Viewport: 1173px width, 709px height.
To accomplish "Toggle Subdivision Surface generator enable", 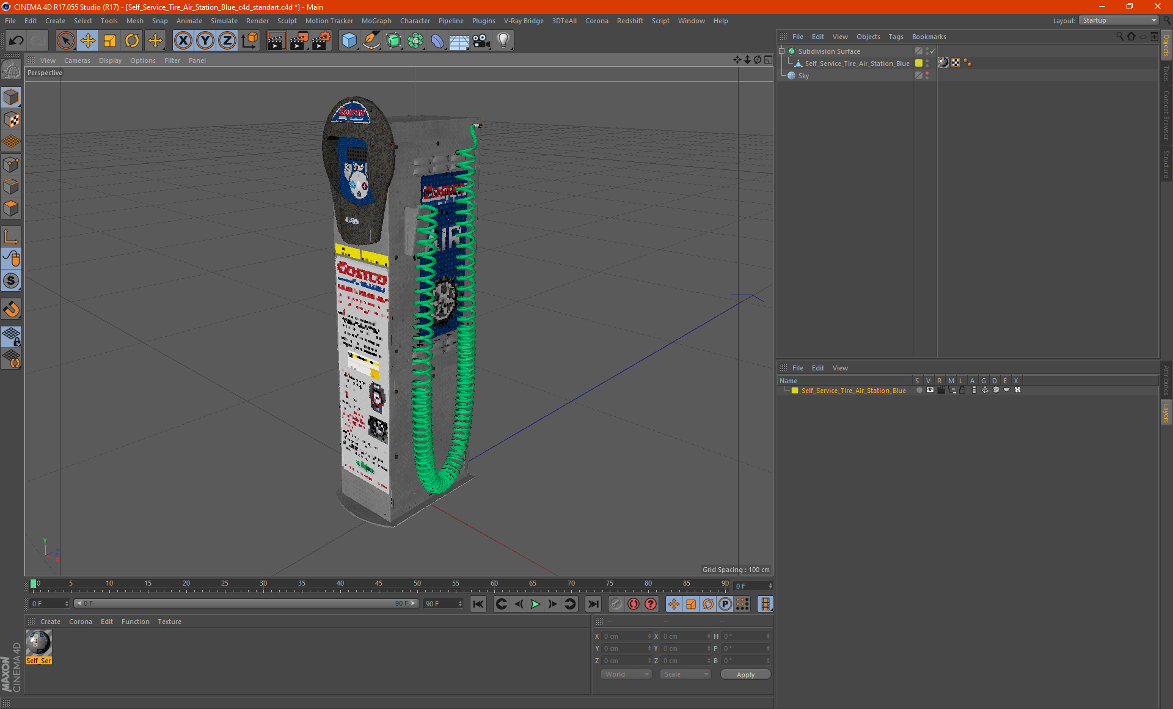I will (932, 51).
